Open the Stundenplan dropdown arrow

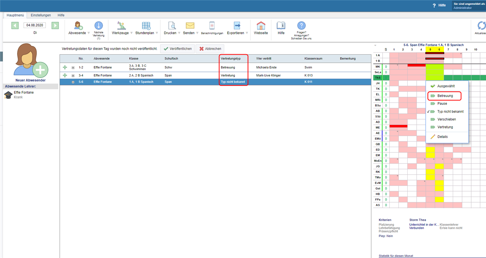pos(157,33)
